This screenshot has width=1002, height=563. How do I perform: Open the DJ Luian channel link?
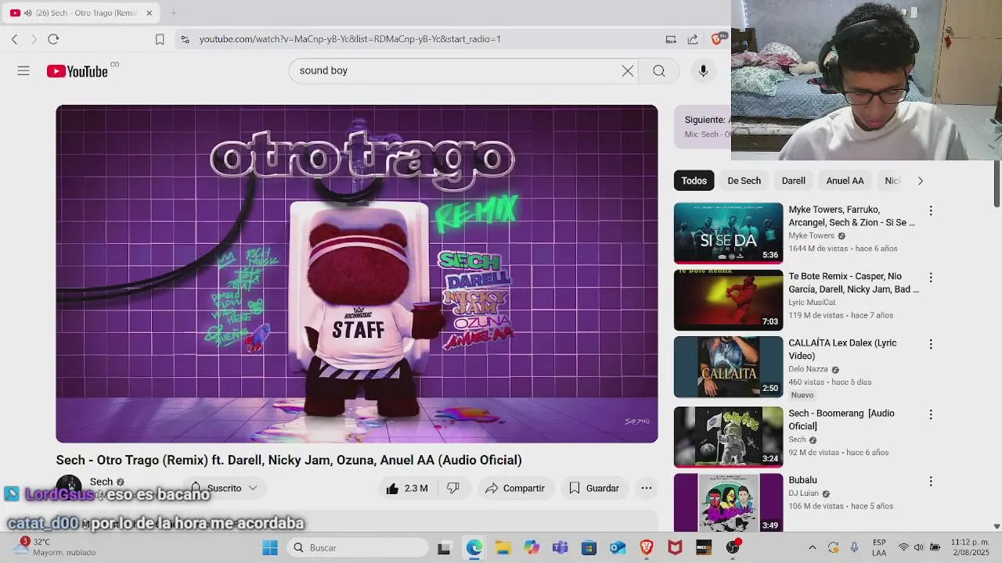803,493
